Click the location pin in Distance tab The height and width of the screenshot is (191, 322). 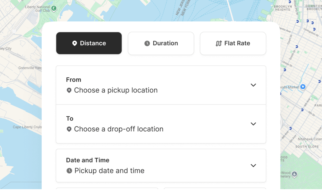[75, 43]
